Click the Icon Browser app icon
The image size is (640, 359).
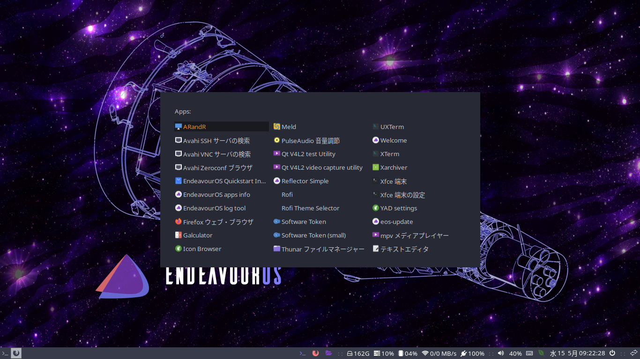(178, 249)
